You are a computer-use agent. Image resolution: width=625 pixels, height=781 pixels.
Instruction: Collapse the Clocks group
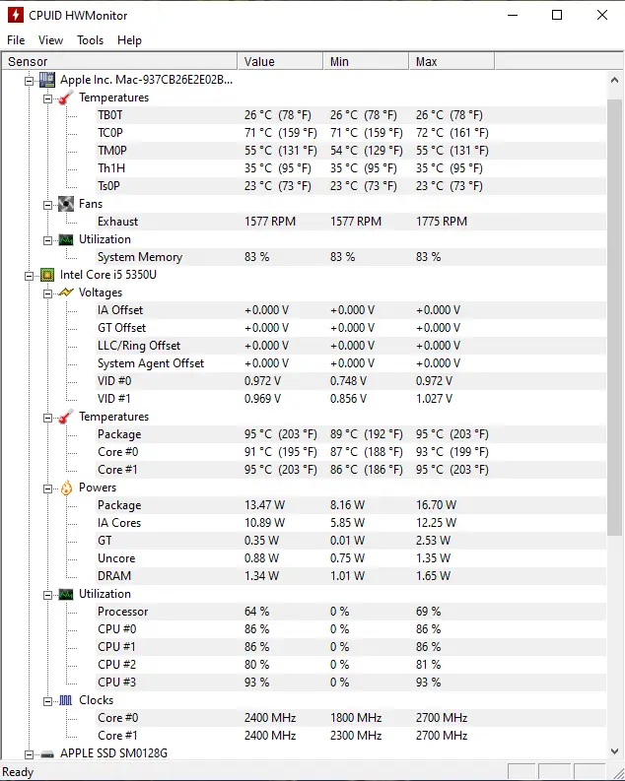(x=47, y=701)
